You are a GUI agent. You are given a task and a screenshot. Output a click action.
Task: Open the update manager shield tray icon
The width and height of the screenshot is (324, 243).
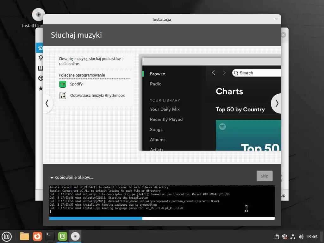(284, 237)
